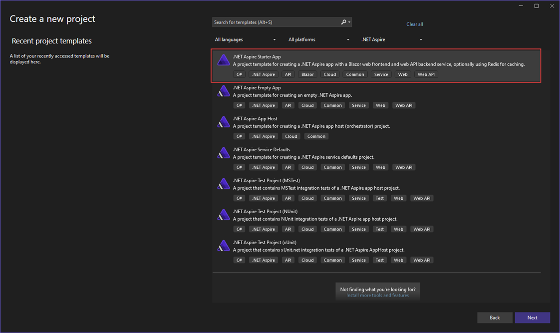This screenshot has height=333, width=560.
Task: Click the .NET Aspire App Host icon
Action: tap(224, 122)
